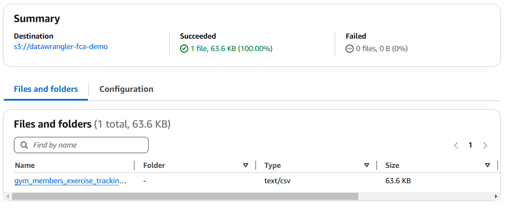Click the magnifier icon in search box
The height and width of the screenshot is (209, 508).
click(x=24, y=145)
